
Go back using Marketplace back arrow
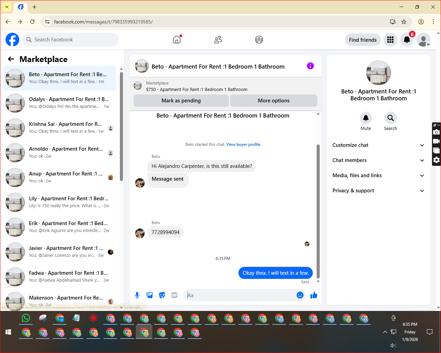(x=11, y=59)
